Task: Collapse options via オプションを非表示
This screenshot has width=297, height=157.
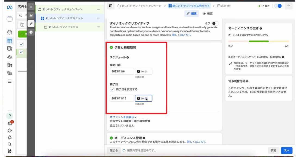Action: pos(123,117)
